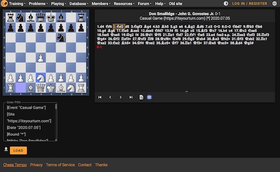Open the game search document icon
This screenshot has width=280, height=172.
pos(141,97)
